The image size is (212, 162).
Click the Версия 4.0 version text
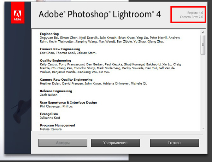(x=195, y=13)
